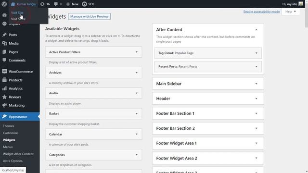
Task: Click Enable accessibility mode link
Action: 261,12
